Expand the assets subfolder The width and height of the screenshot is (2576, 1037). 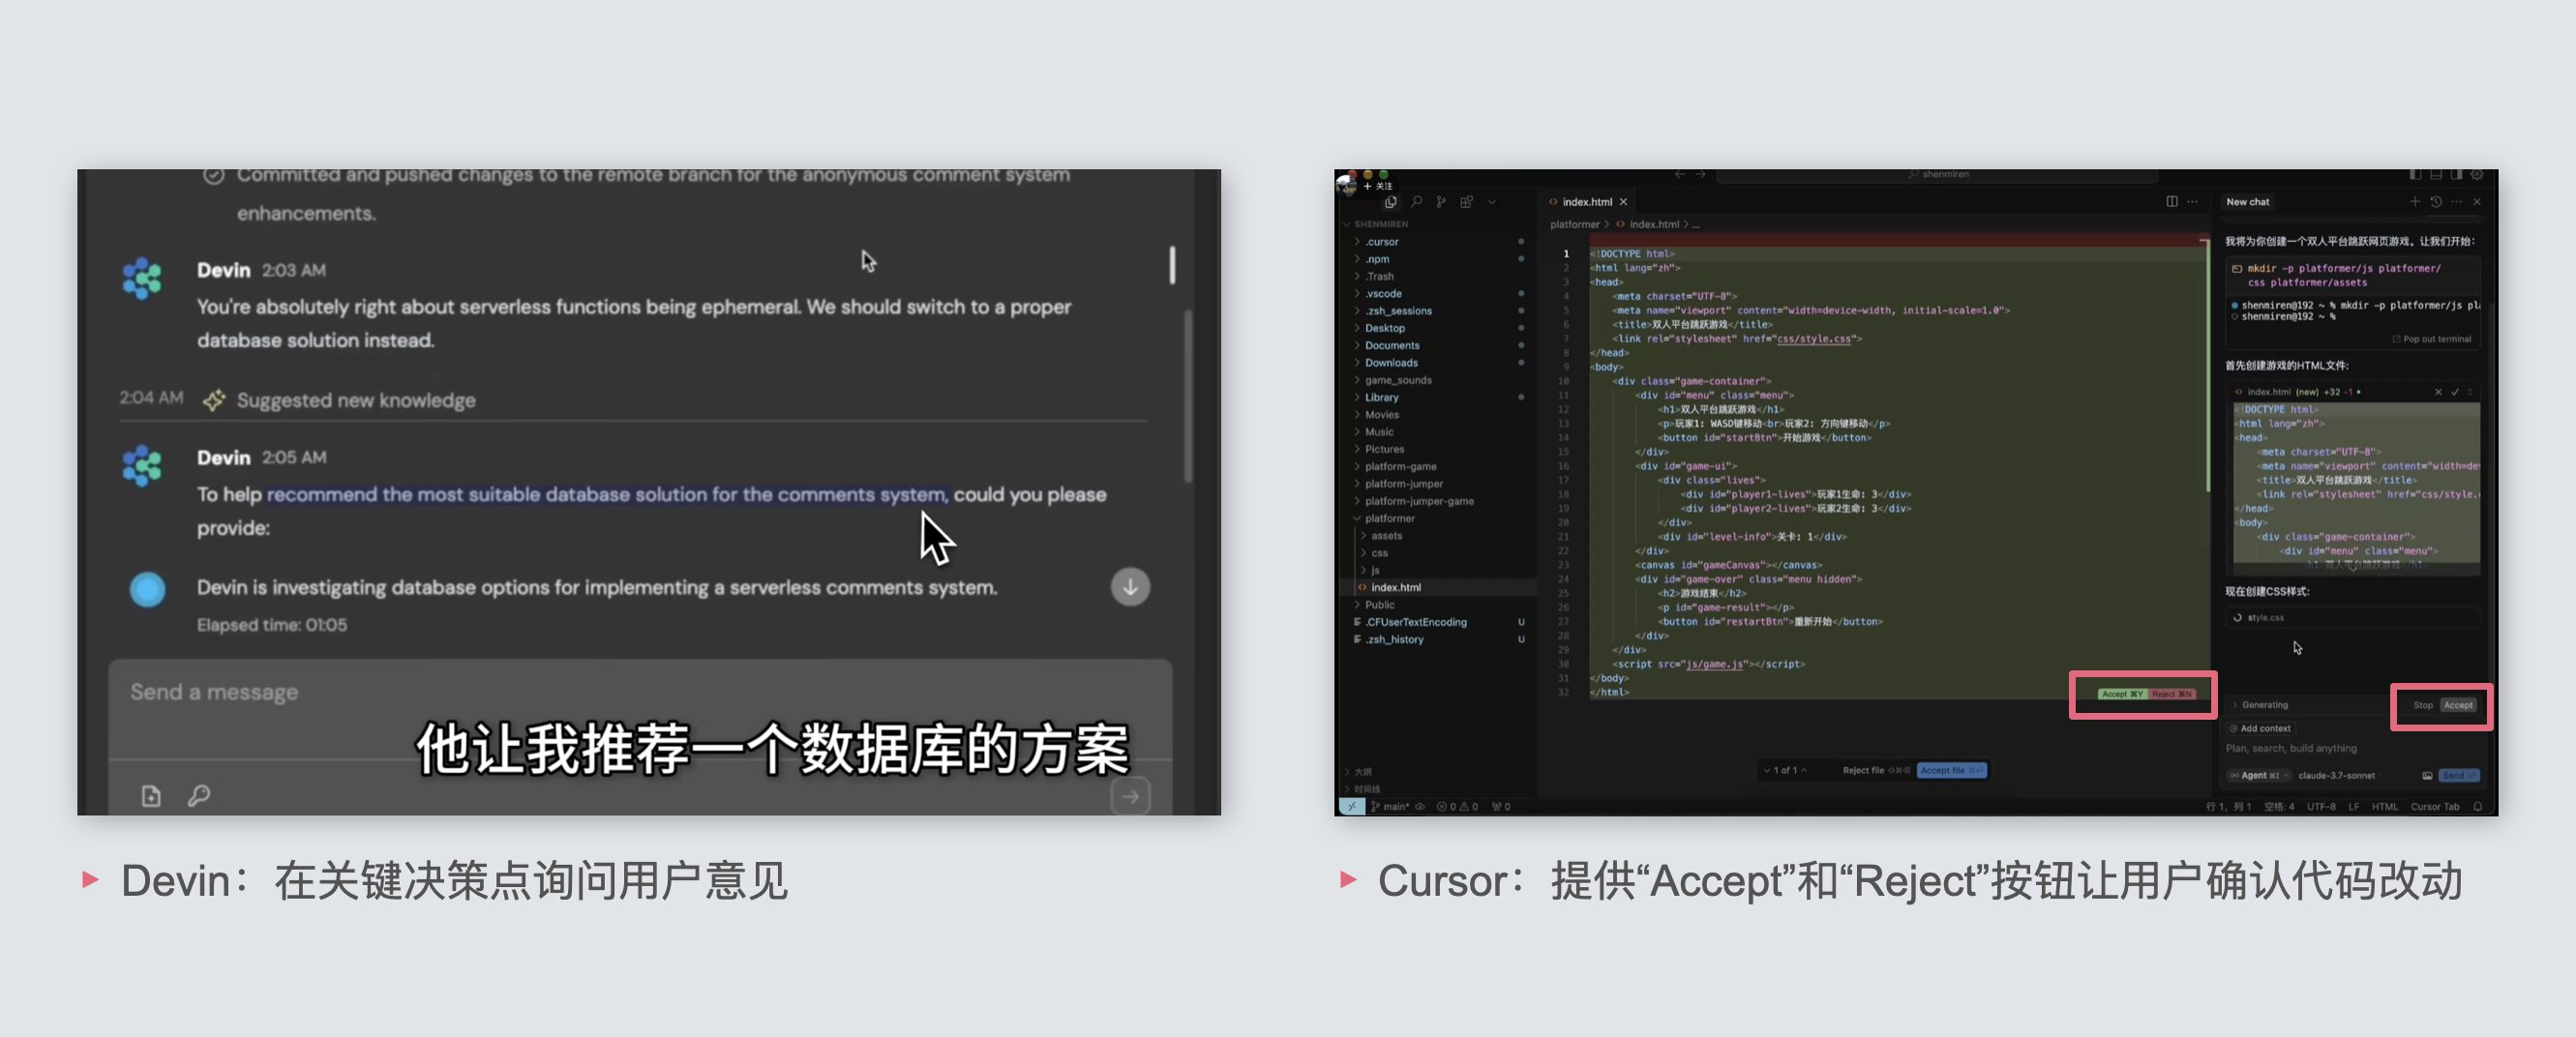(1440, 536)
